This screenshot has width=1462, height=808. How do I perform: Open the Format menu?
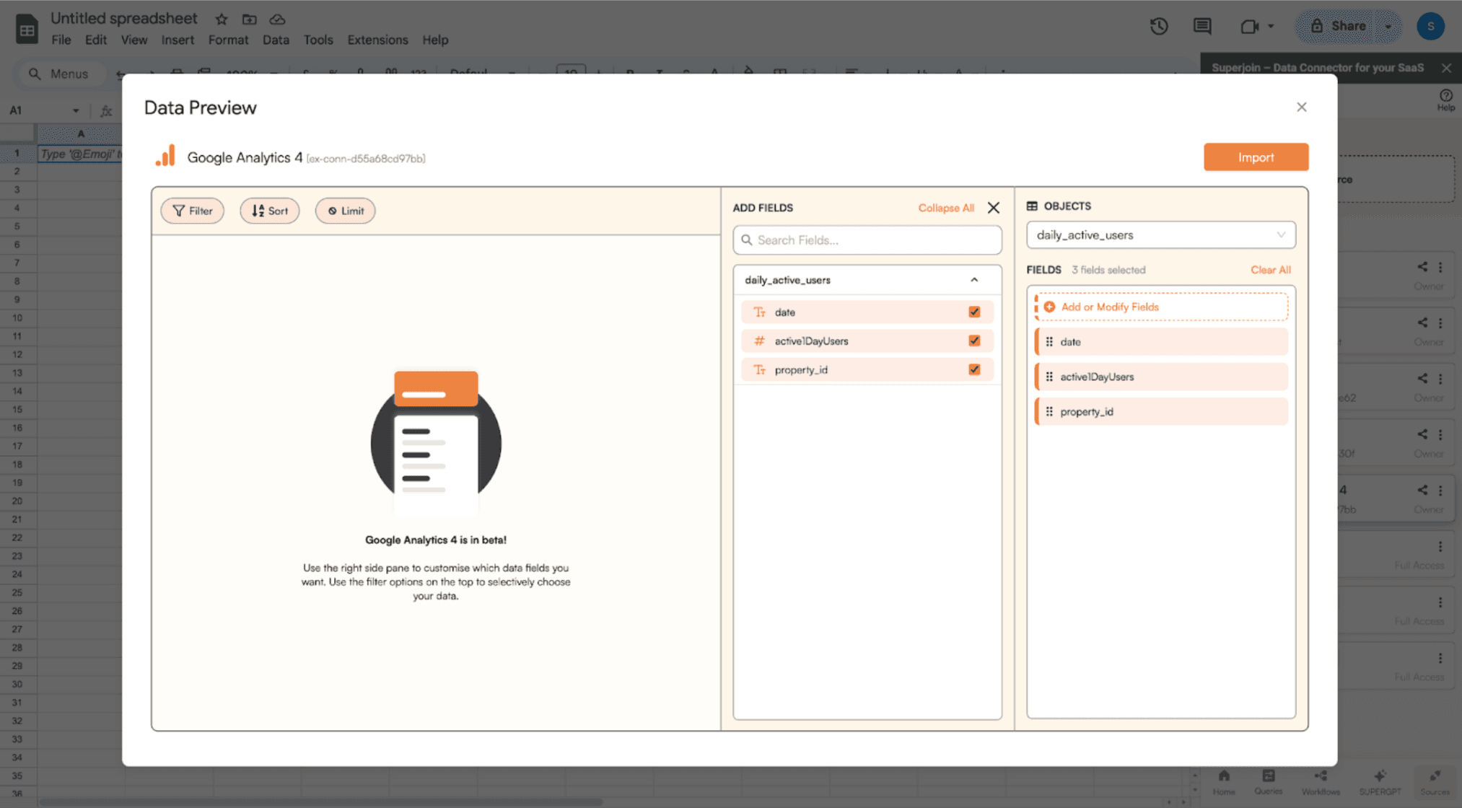coord(228,40)
